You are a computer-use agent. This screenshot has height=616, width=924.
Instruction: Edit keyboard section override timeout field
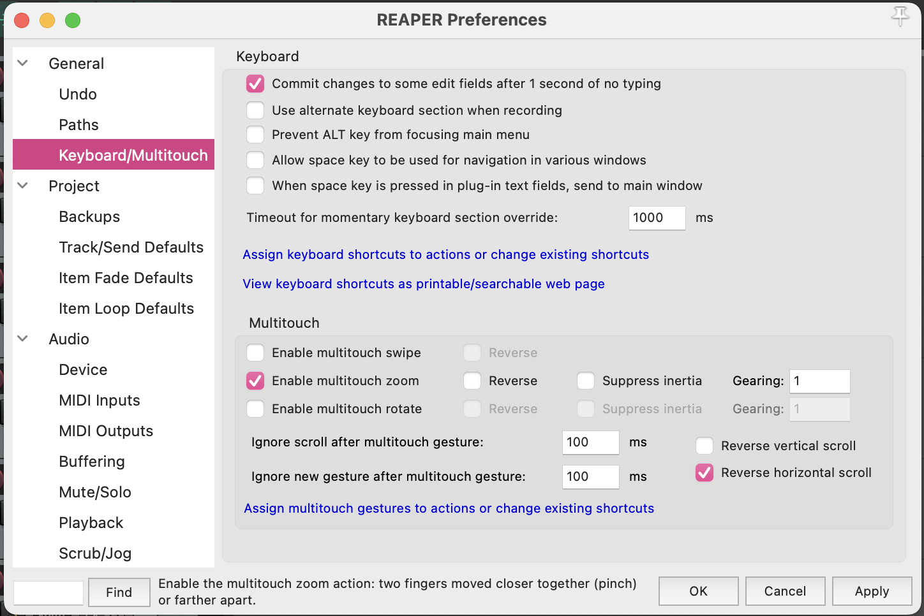point(657,217)
